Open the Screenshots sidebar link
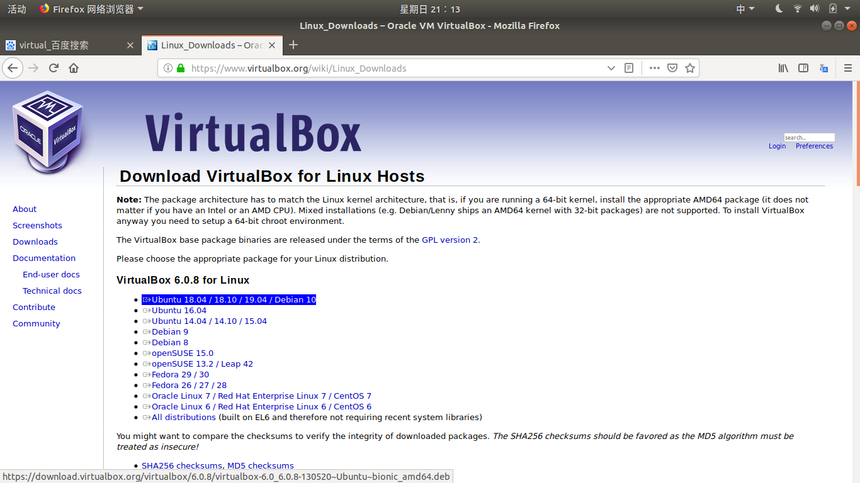 [37, 225]
